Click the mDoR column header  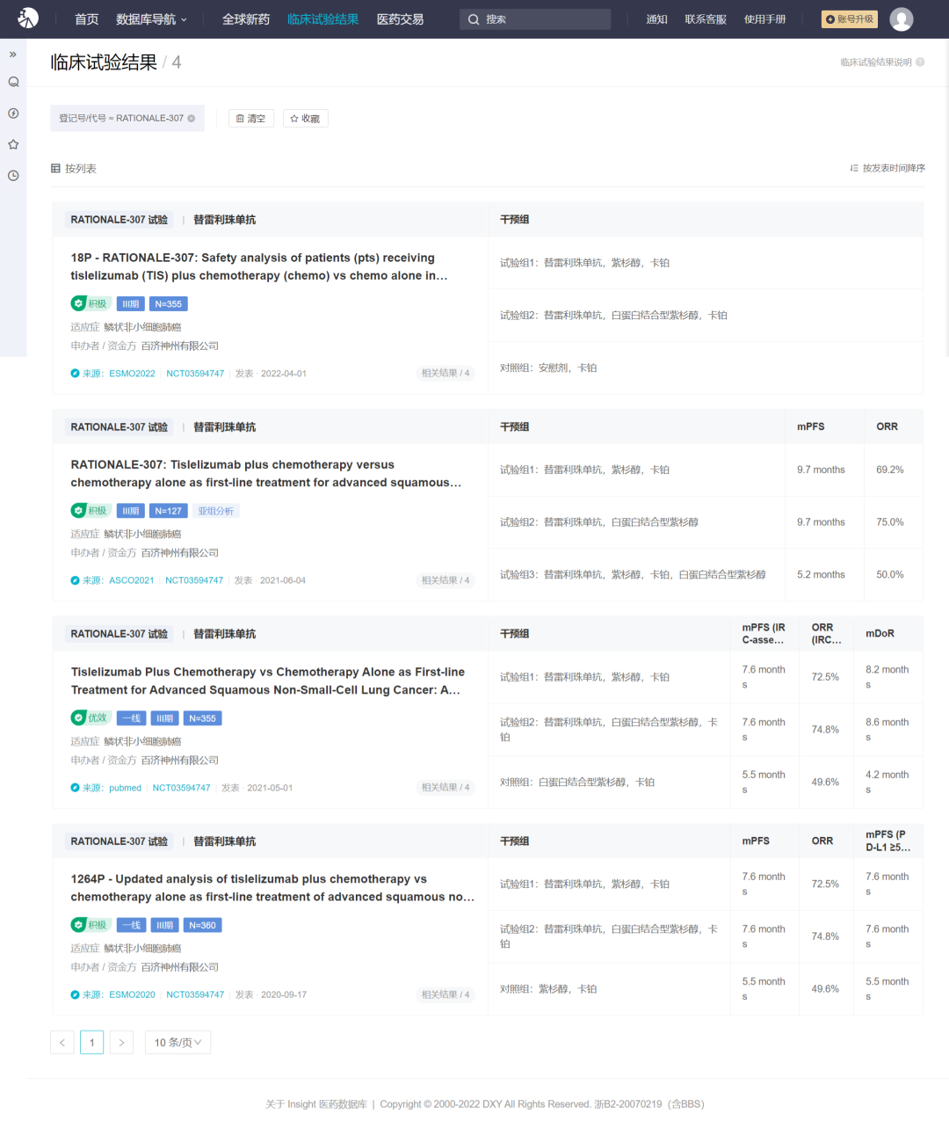[880, 633]
